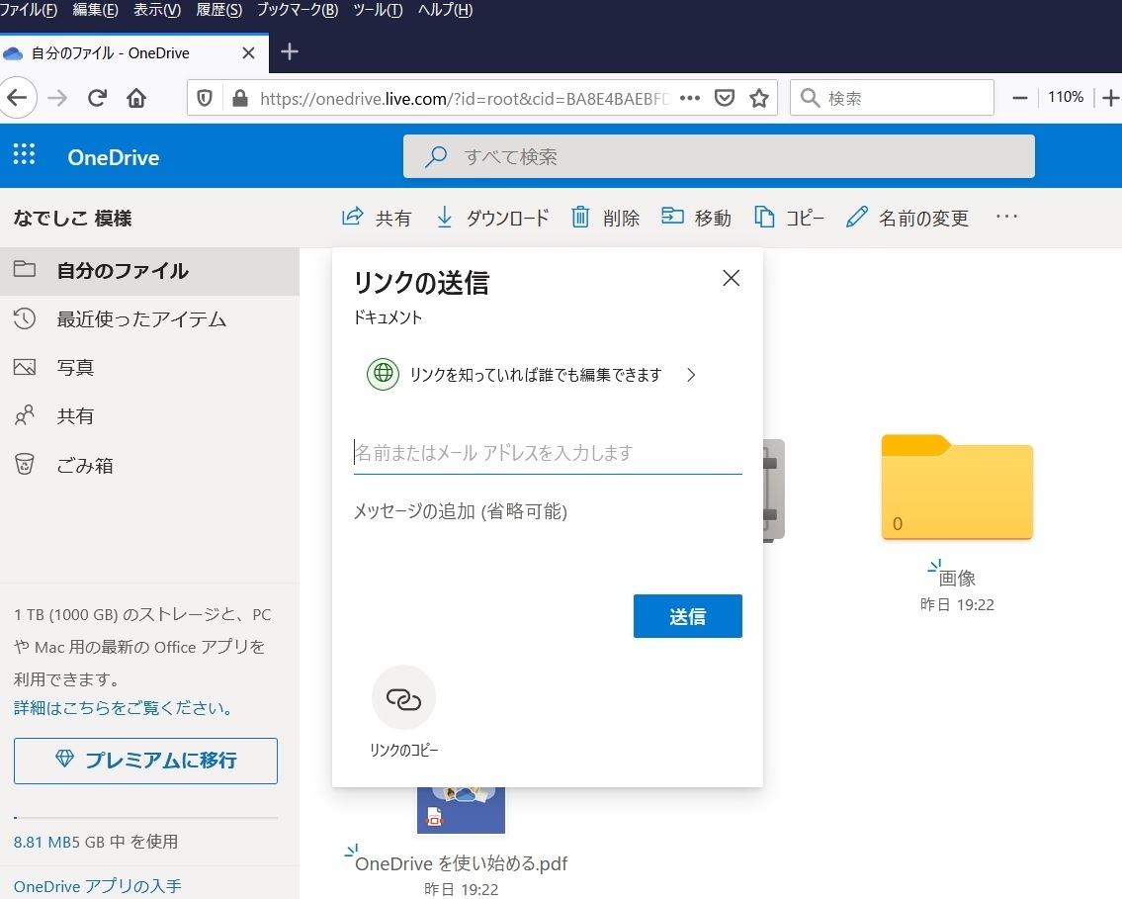Screen dimensions: 1122x899
Task: Click the Download (ダウンロード) toolbar button
Action: coord(492,218)
